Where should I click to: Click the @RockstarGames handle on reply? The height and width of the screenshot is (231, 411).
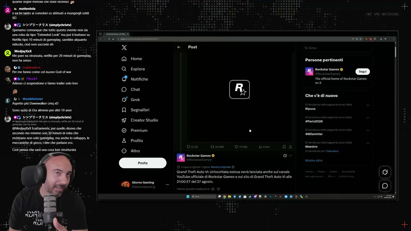coord(199,160)
